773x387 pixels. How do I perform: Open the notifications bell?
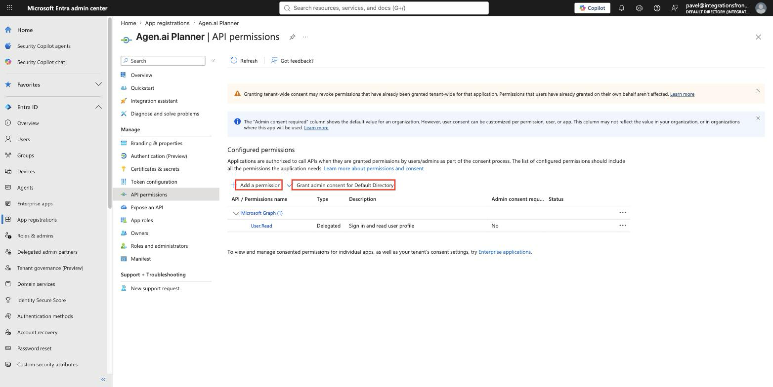pyautogui.click(x=622, y=8)
